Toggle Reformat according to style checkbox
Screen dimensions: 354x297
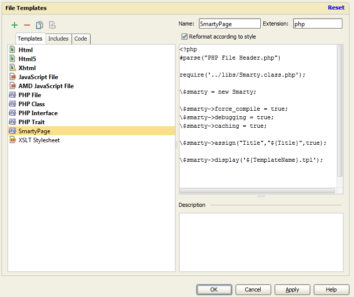185,37
